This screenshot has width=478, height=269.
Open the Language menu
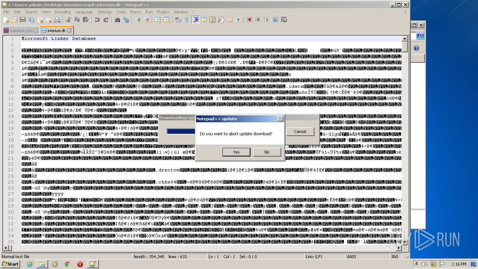(84, 12)
